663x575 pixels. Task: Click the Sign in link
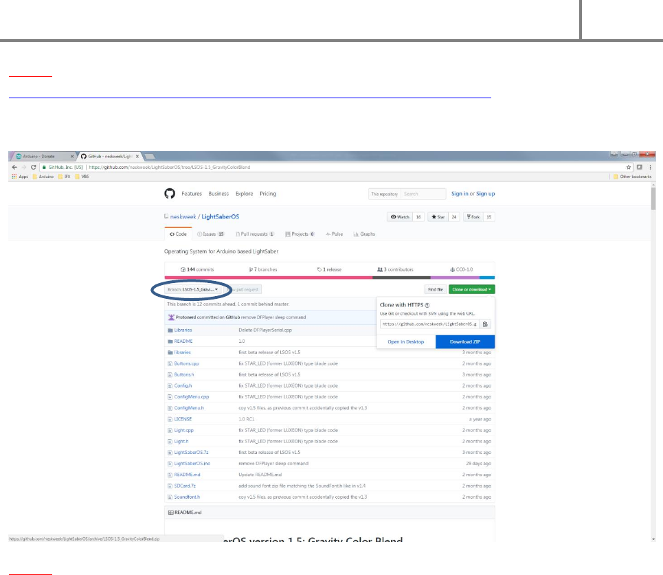tap(460, 194)
